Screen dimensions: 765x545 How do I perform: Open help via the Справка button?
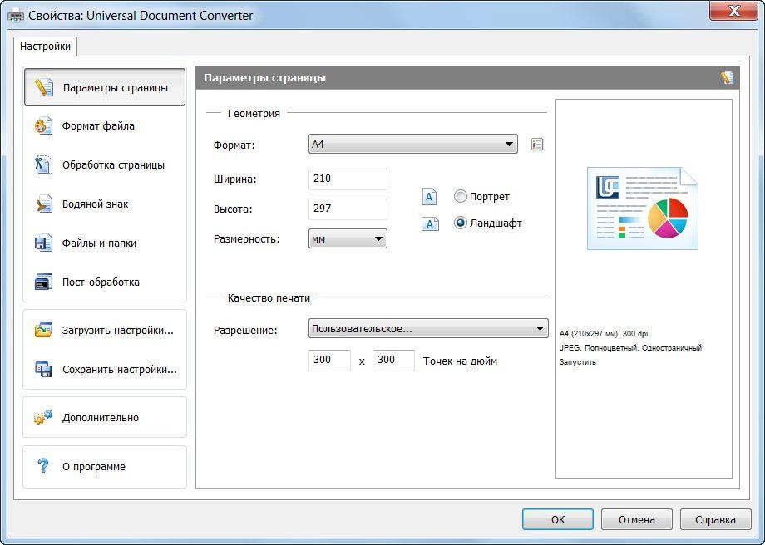[x=715, y=519]
